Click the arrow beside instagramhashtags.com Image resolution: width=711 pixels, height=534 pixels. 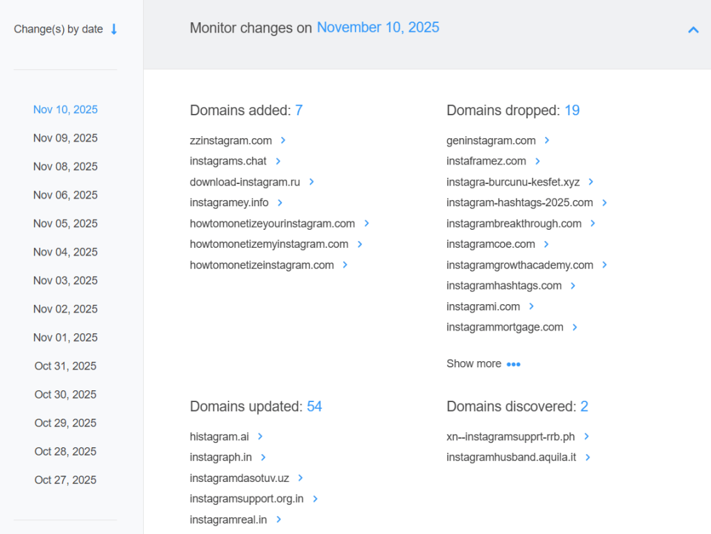572,285
